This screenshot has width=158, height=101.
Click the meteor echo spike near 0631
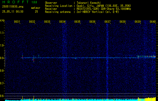click(22, 56)
